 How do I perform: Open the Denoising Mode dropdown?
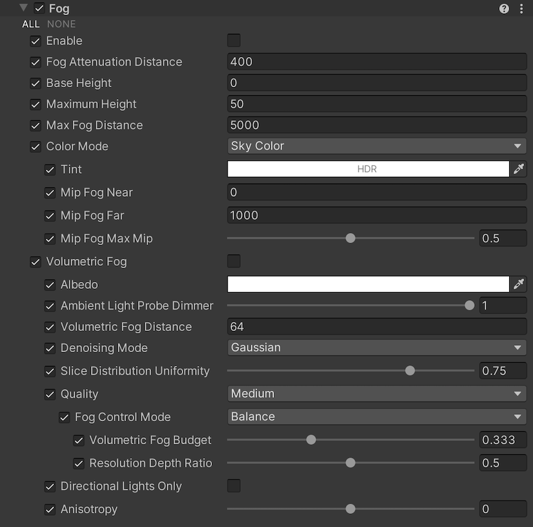pyautogui.click(x=376, y=348)
